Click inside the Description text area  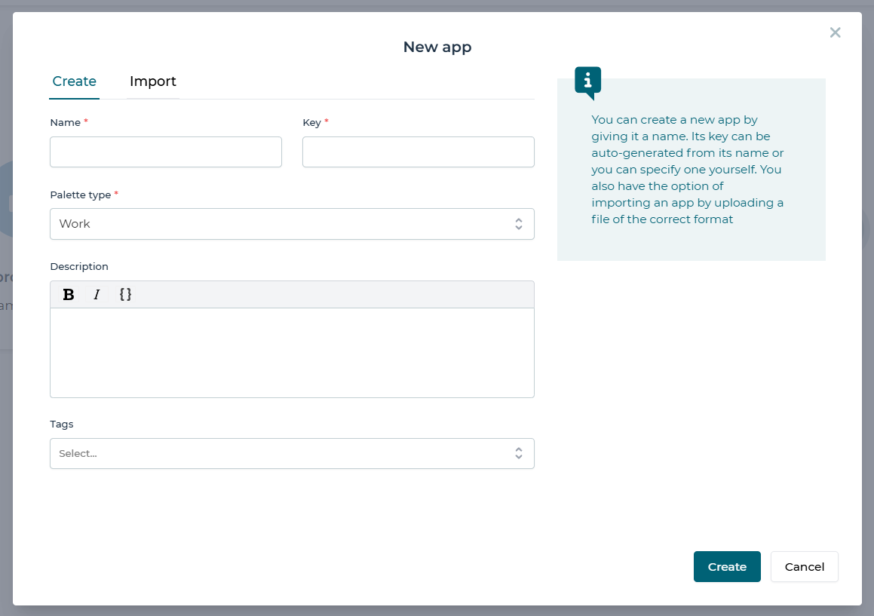(x=292, y=352)
